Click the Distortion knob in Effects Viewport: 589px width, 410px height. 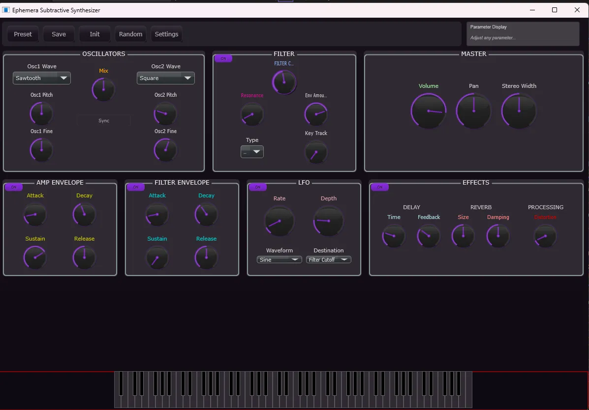pyautogui.click(x=545, y=236)
